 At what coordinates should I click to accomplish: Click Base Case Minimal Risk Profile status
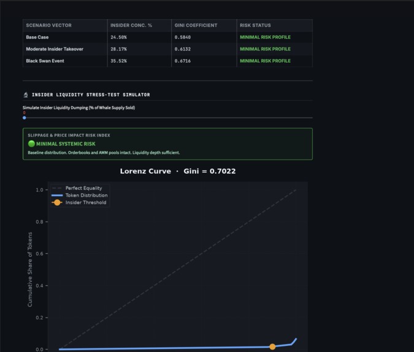click(265, 37)
